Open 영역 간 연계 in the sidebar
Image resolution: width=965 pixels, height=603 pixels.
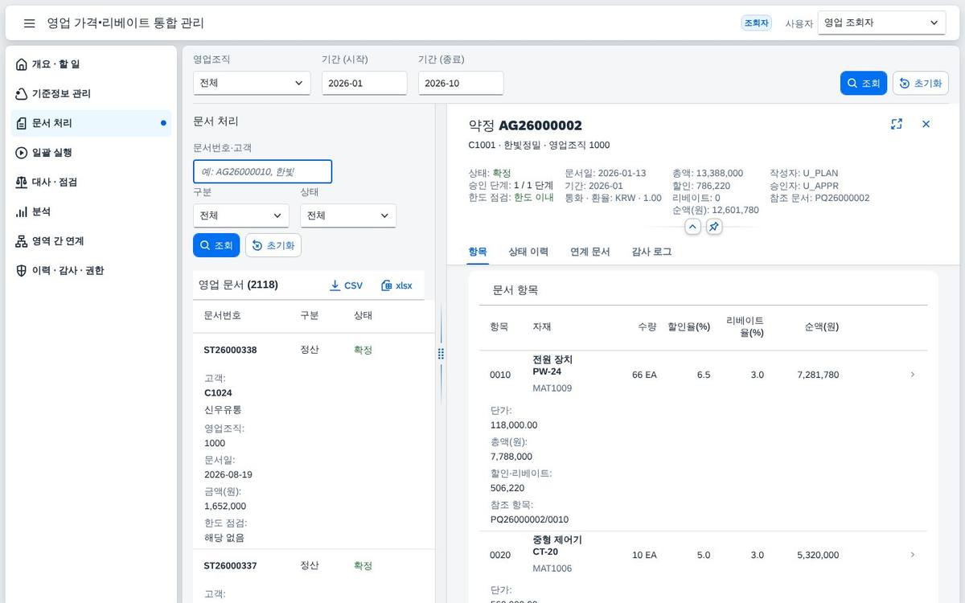pyautogui.click(x=92, y=241)
